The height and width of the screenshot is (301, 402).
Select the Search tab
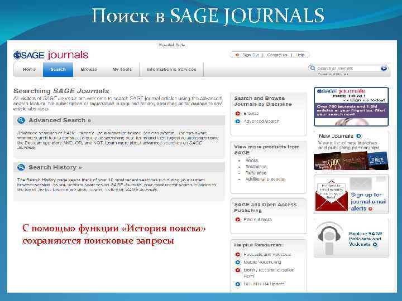(58, 69)
